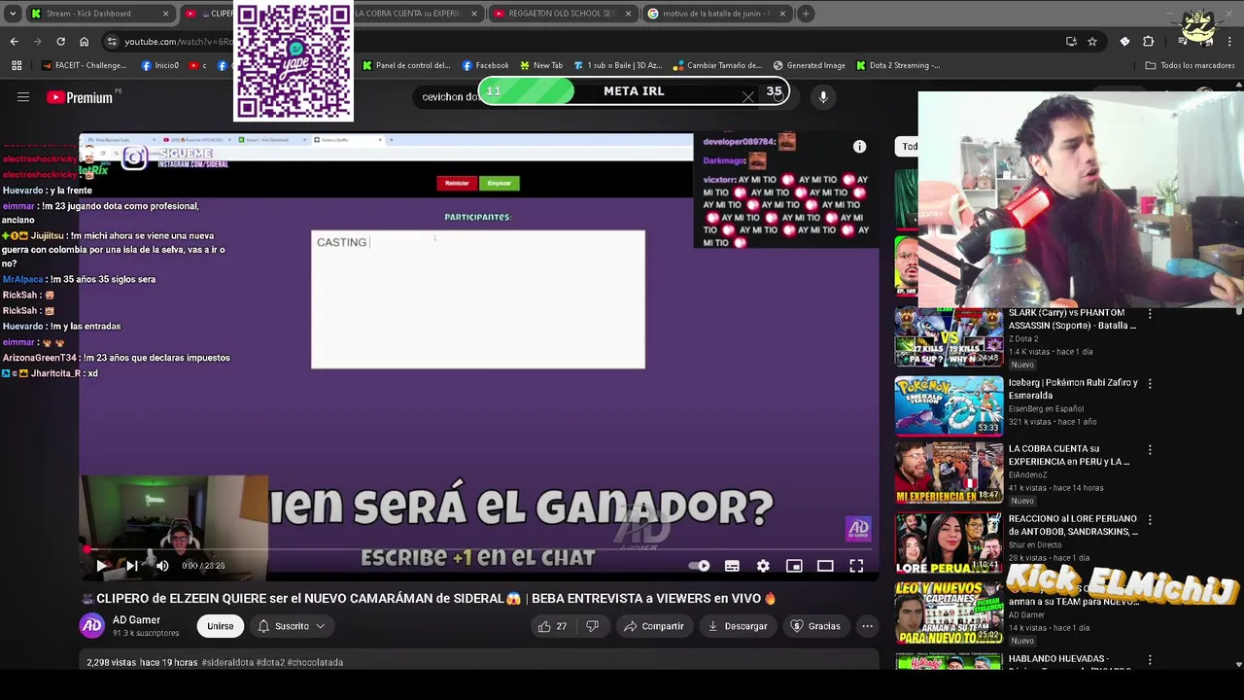The width and height of the screenshot is (1244, 700).
Task: Open options menu for REACCIONO al LORE video
Action: [x=1150, y=520]
